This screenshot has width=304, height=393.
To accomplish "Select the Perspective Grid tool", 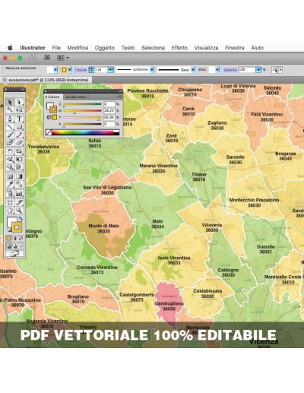I will pyautogui.click(x=19, y=167).
